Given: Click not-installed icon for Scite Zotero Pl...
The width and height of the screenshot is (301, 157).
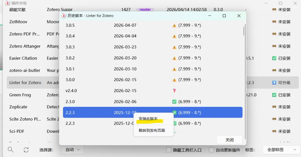Looking at the screenshot, I should pyautogui.click(x=274, y=119).
